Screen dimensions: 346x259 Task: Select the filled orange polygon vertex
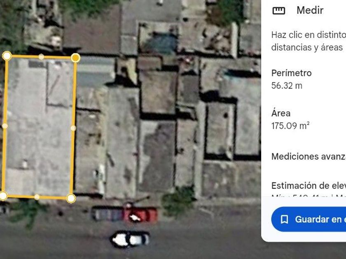pyautogui.click(x=76, y=58)
